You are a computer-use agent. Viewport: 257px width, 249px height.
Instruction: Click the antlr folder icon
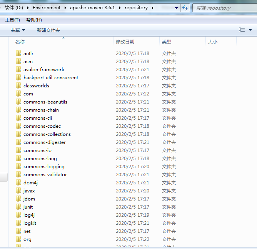coord(18,53)
